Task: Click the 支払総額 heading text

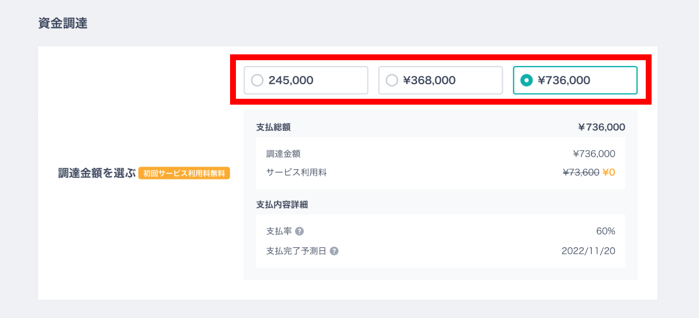Action: click(273, 127)
